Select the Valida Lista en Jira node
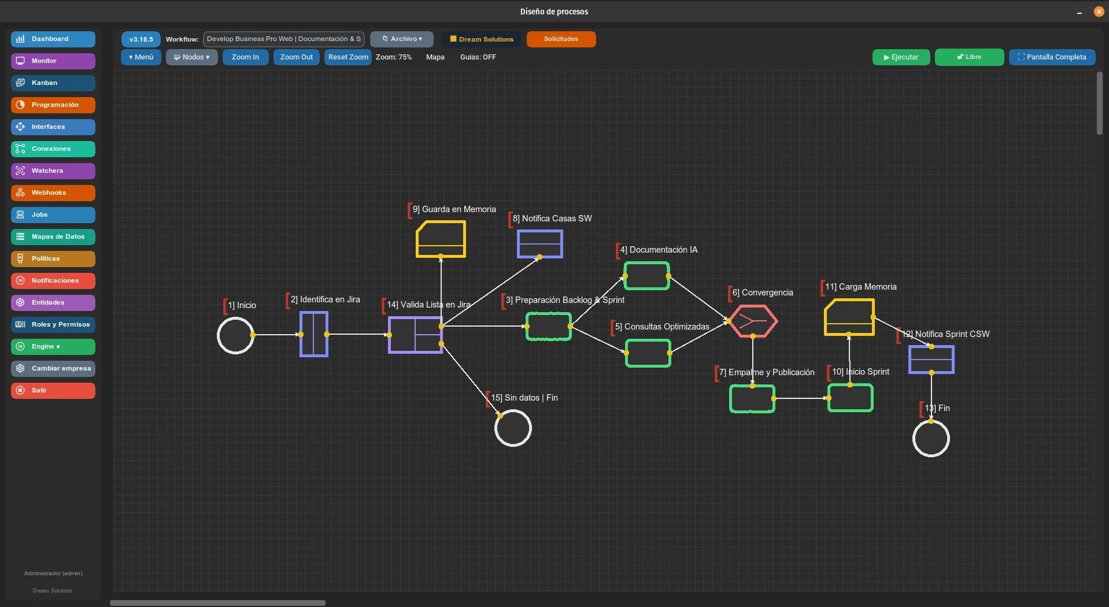The image size is (1109, 607). [415, 335]
